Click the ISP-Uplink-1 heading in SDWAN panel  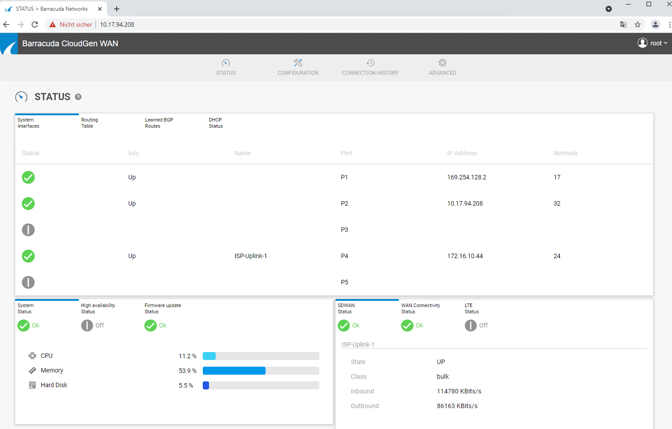358,344
